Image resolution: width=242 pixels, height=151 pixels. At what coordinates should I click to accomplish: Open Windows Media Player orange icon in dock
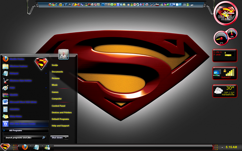pos(128,5)
